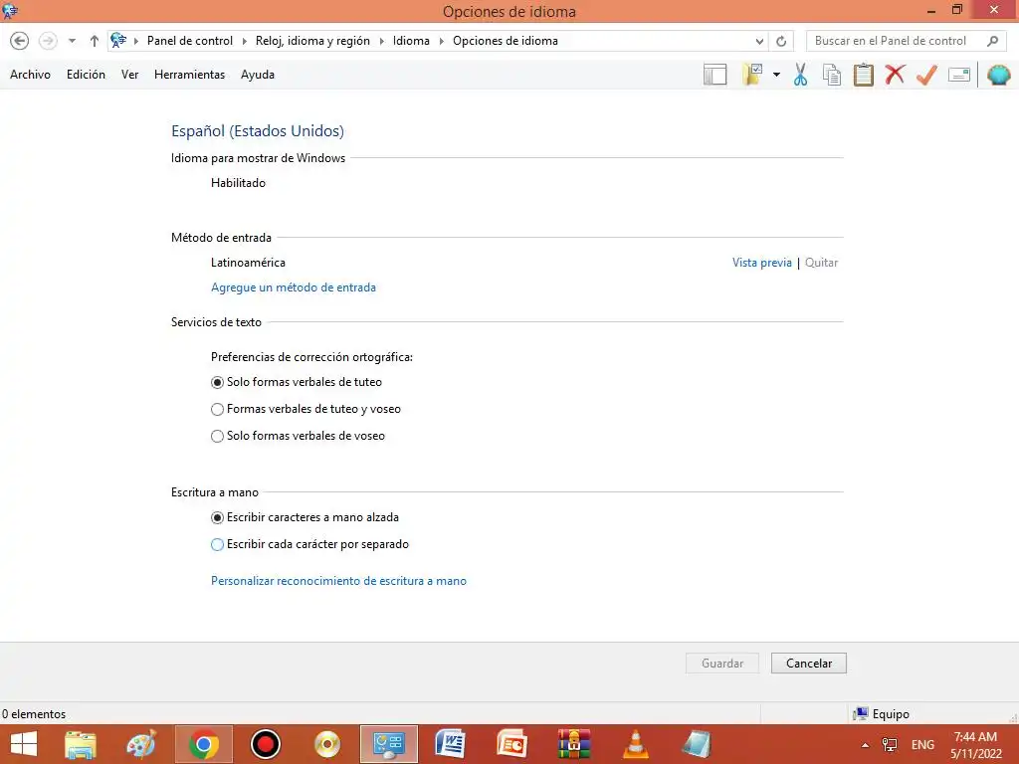Viewport: 1019px width, 764px height.
Task: Open the Windows Start button
Action: [x=24, y=744]
